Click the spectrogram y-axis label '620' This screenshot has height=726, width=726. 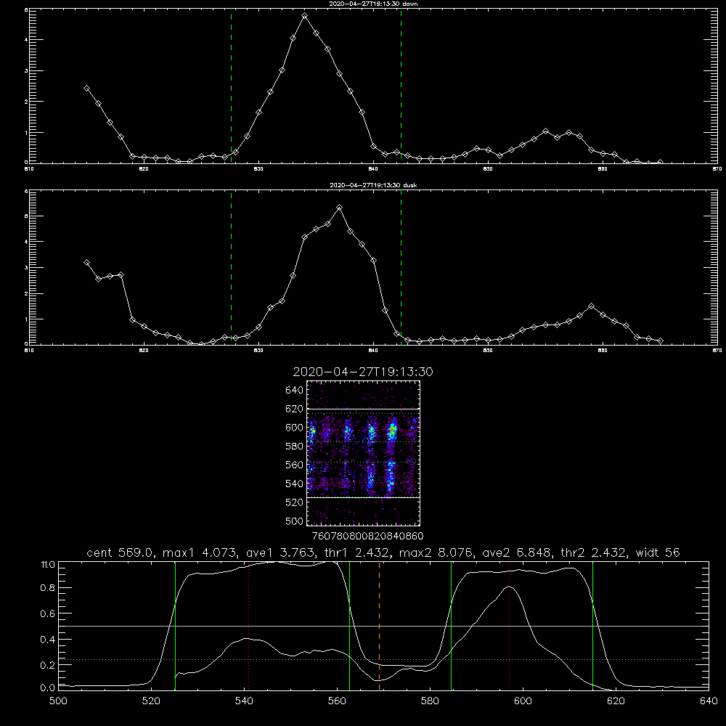coord(295,409)
